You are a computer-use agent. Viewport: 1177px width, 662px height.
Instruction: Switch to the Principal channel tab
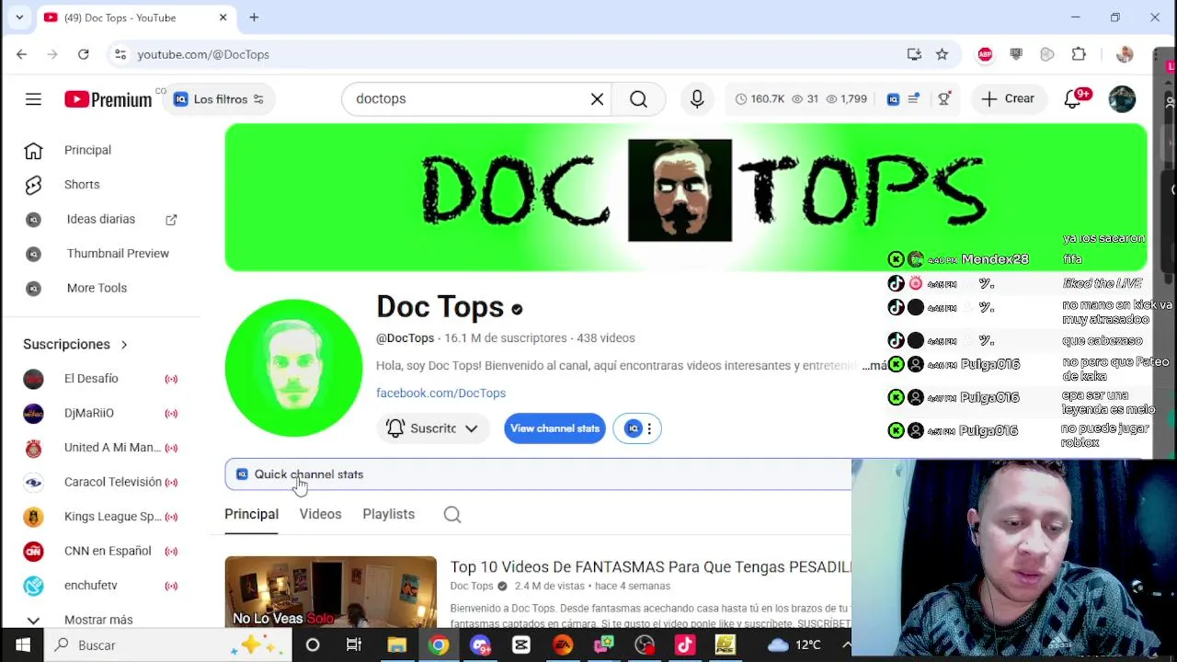point(251,514)
